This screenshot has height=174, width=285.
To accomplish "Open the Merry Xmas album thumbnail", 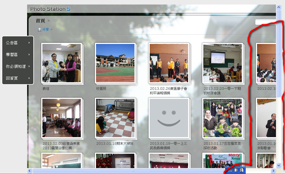I will pos(223,160).
